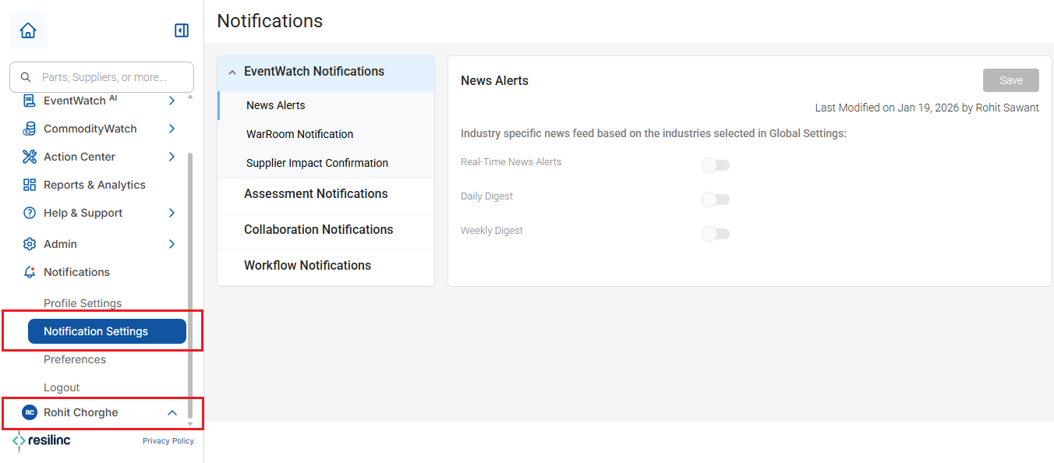Go to the home icon
Viewport: 1054px width, 463px height.
point(28,30)
